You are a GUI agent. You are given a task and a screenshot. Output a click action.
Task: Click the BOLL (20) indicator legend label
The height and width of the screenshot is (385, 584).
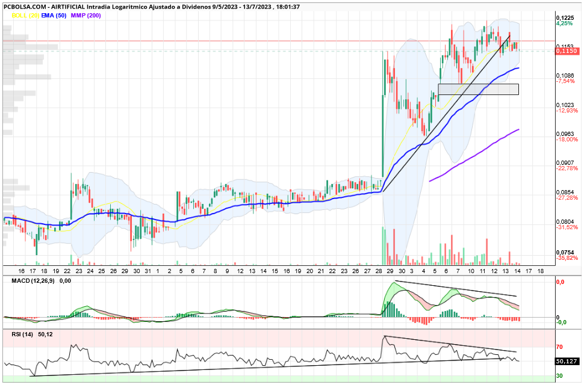coord(25,15)
